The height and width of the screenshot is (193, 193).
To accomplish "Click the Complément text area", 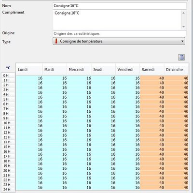I will point(117,20).
